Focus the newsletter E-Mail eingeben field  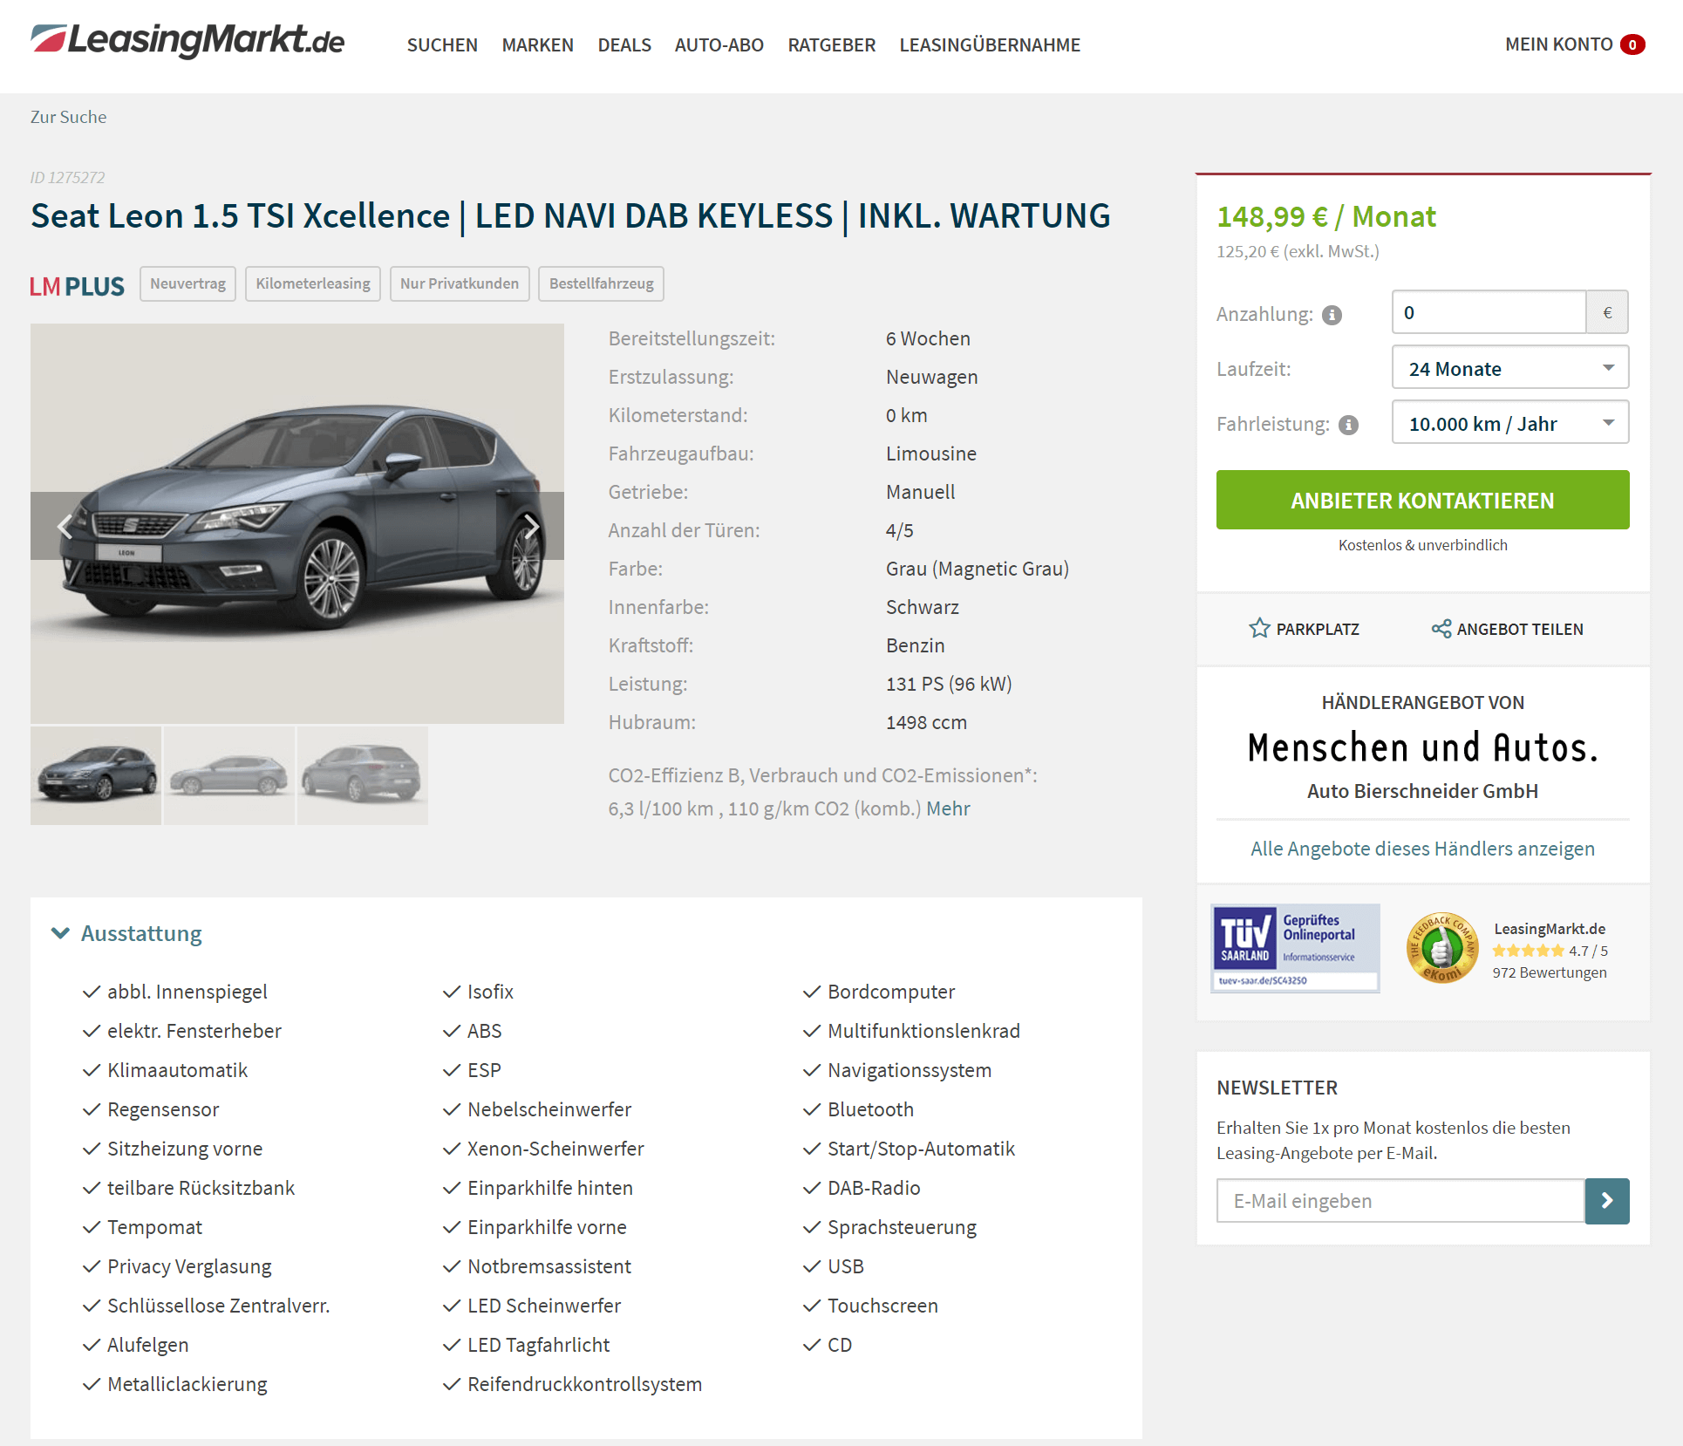pos(1400,1201)
